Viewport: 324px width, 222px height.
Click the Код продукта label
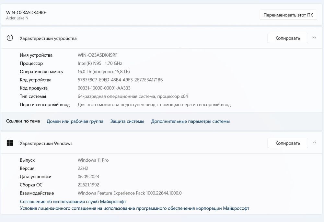(x=34, y=88)
